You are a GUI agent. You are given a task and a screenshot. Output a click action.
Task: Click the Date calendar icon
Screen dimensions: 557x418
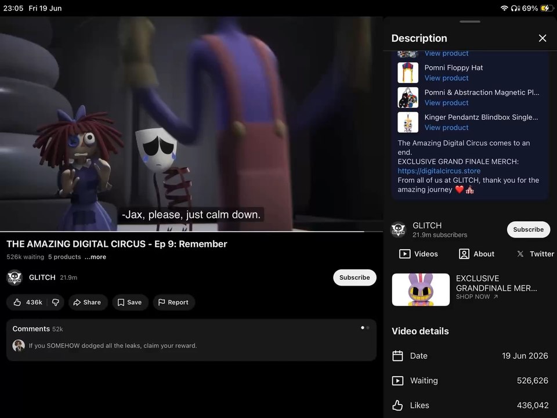click(397, 356)
